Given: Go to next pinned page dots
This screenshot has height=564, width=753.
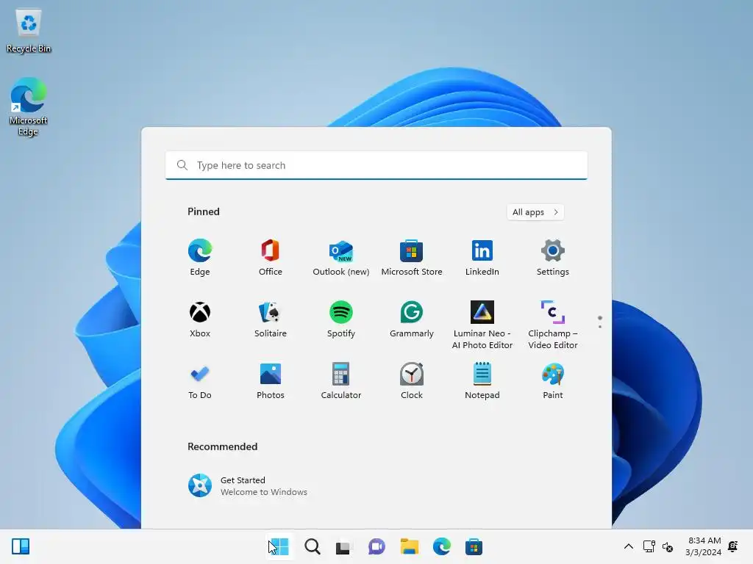Looking at the screenshot, I should pos(600,322).
